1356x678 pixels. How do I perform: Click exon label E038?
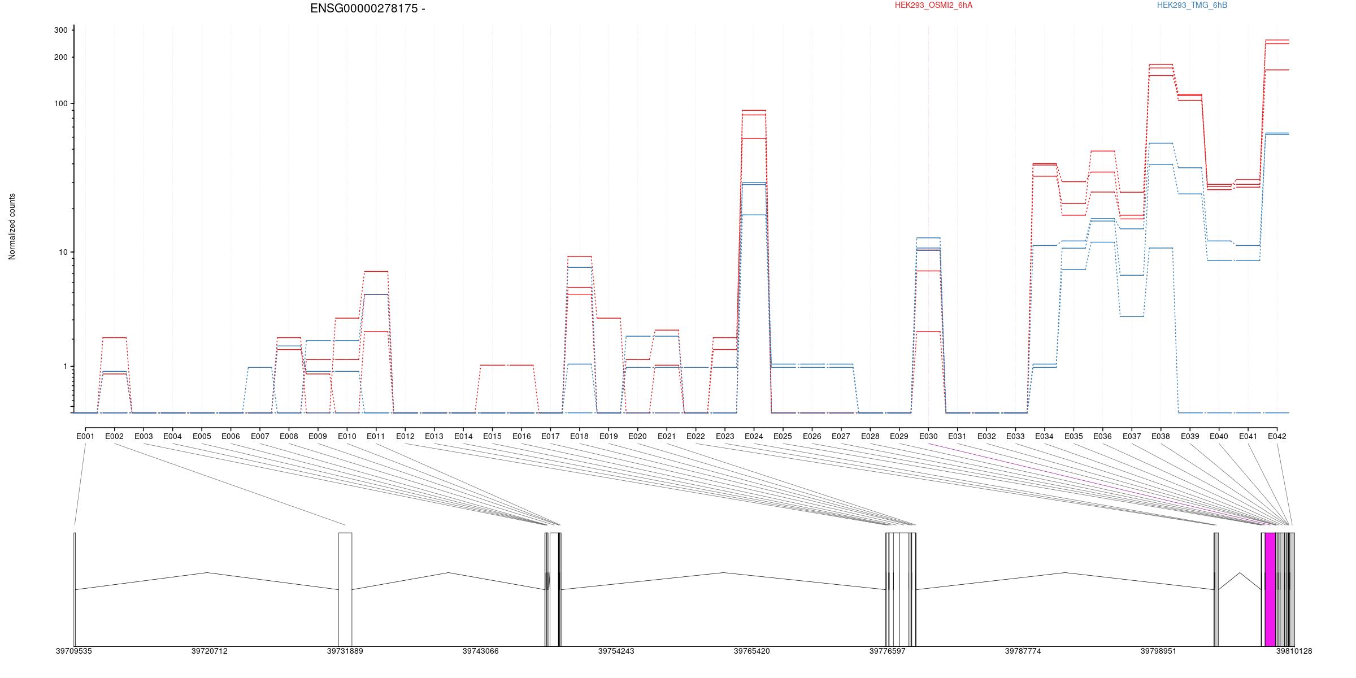click(x=1161, y=436)
